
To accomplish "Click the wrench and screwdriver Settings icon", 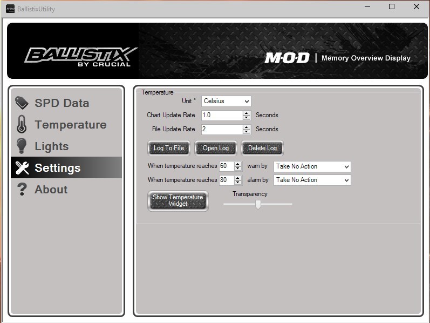I will [22, 168].
